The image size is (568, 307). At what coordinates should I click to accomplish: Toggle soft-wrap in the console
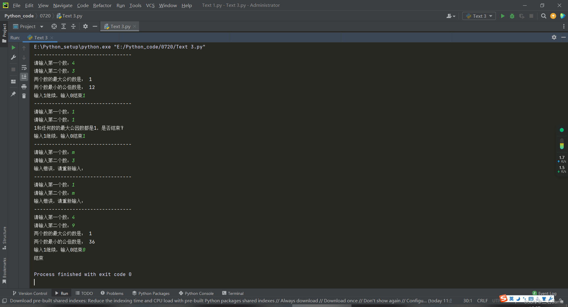24,67
